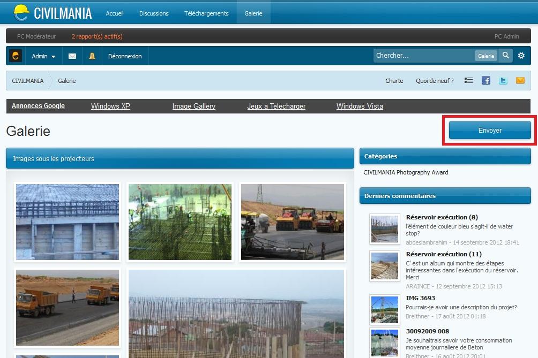Click the abdeslambrahim author name
This screenshot has height=358, width=538.
click(x=426, y=242)
